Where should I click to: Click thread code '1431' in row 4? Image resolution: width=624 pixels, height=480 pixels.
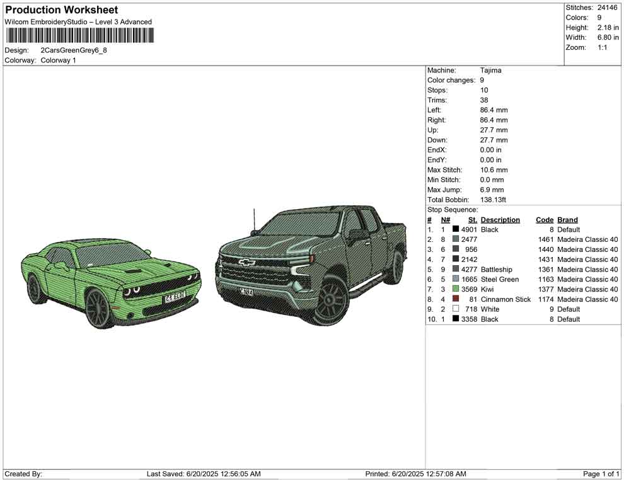coord(546,260)
